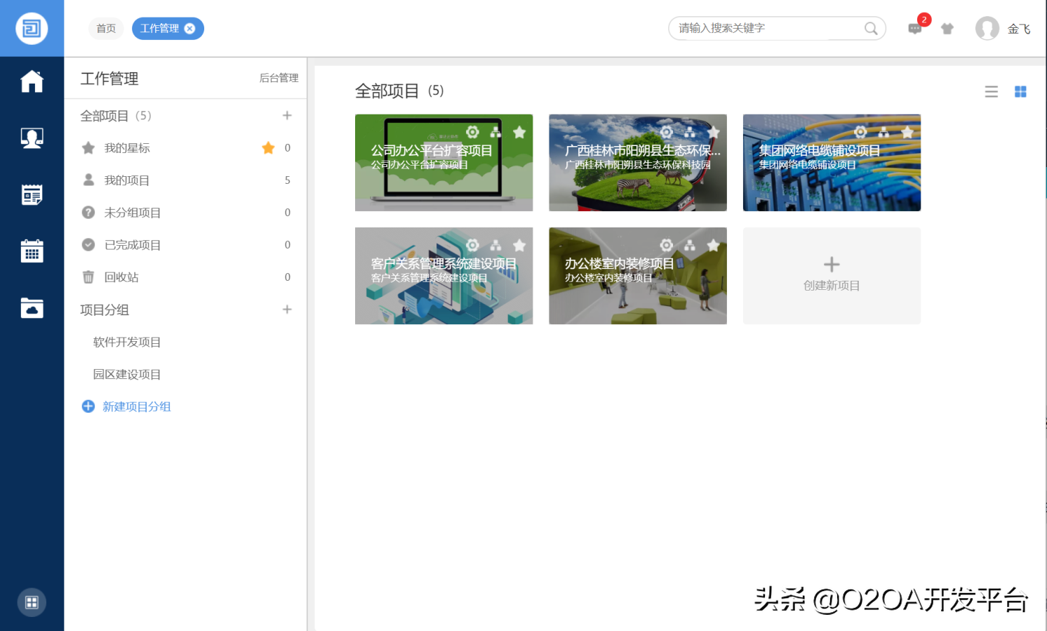Open the app grid icon at the bottom left

point(31,602)
